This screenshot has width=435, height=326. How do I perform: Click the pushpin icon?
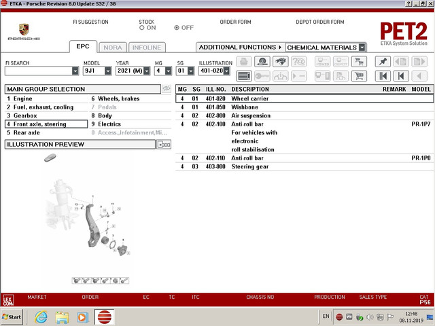click(x=383, y=62)
